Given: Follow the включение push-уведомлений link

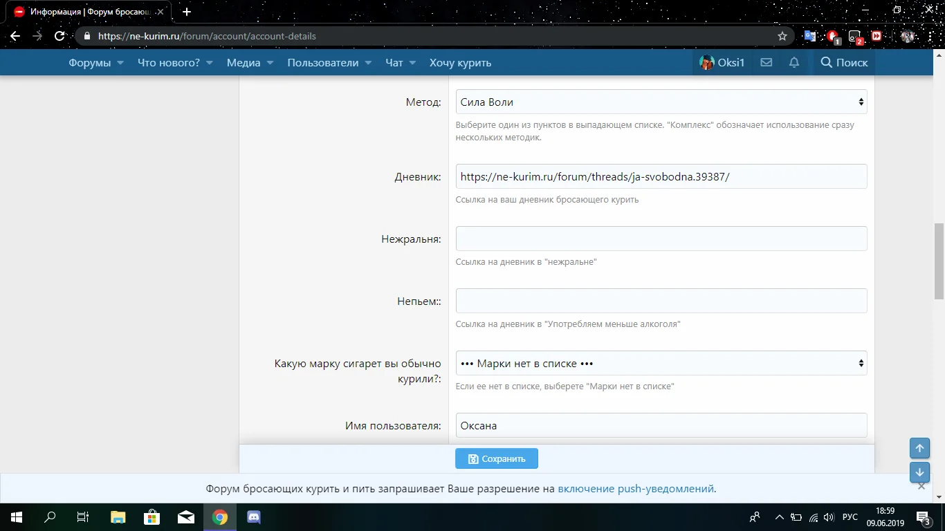Looking at the screenshot, I should [635, 489].
